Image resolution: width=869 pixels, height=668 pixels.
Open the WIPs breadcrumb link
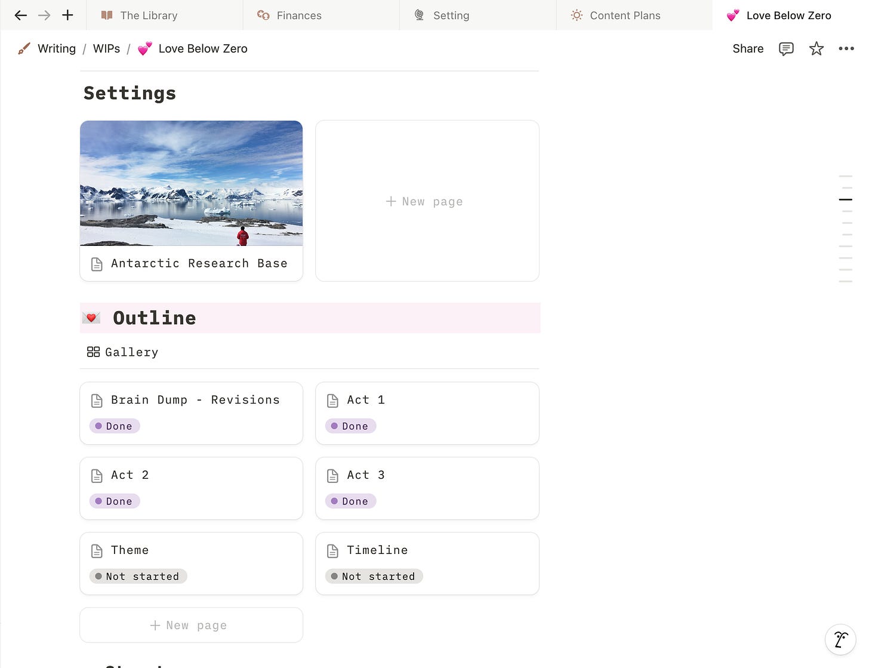(x=106, y=49)
